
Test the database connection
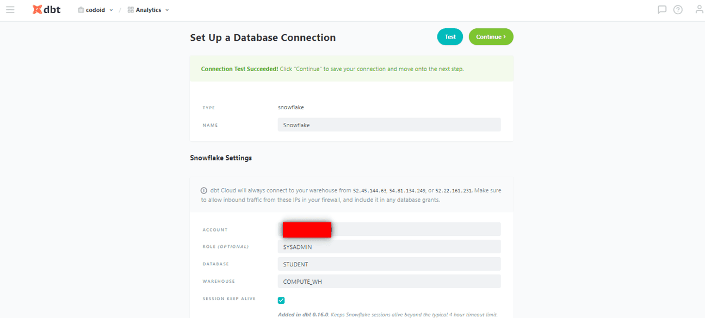coord(450,37)
